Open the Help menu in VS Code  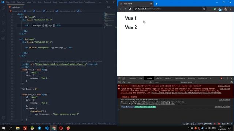coord(55,2)
